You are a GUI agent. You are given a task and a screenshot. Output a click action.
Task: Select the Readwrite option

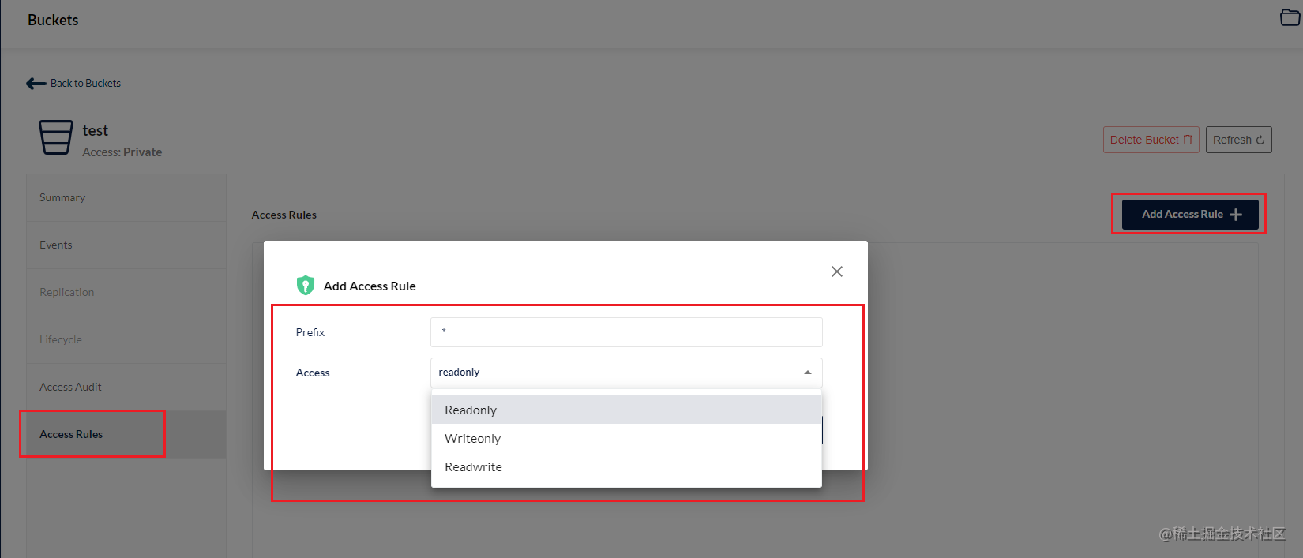[x=626, y=466]
